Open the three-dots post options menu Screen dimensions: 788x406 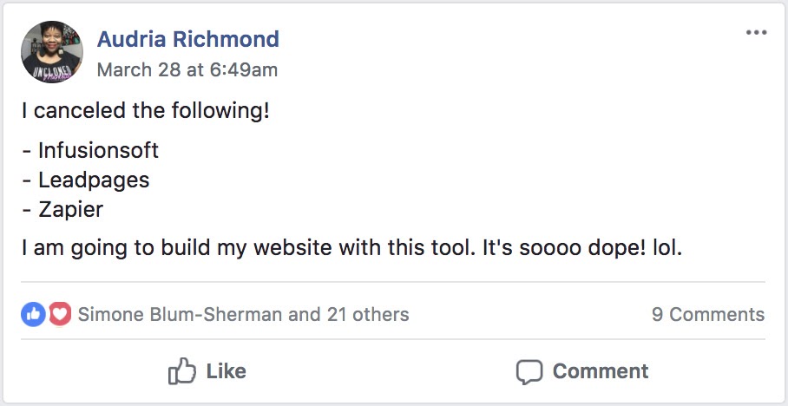point(756,33)
